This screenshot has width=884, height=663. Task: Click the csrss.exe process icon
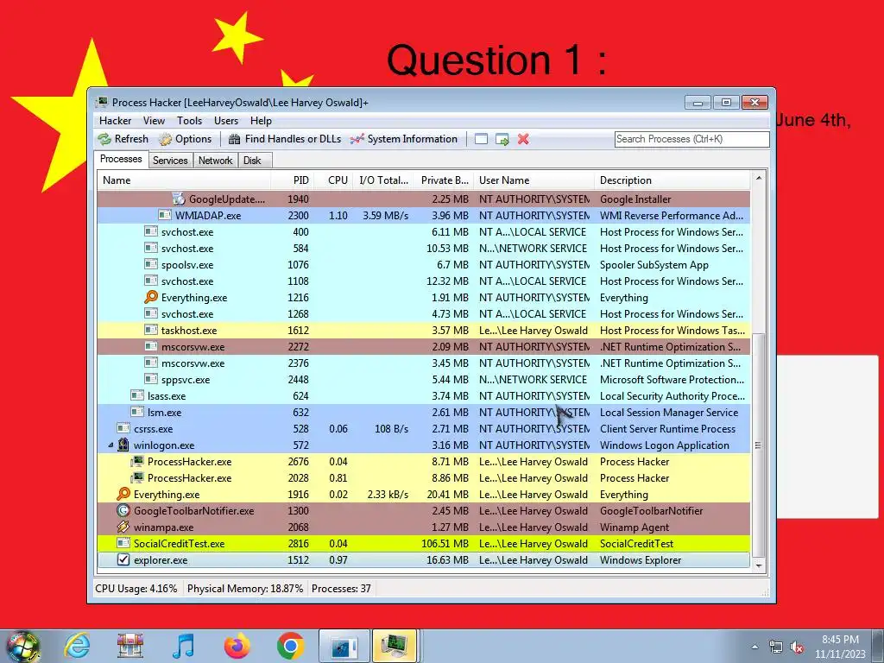click(123, 428)
